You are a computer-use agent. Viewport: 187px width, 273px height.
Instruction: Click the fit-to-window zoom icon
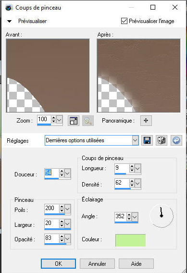(x=73, y=121)
